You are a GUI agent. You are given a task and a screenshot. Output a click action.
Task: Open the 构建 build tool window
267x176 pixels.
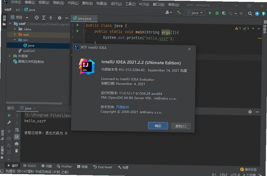123,167
